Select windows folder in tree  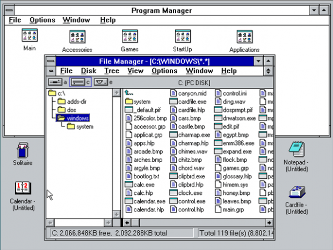73,118
